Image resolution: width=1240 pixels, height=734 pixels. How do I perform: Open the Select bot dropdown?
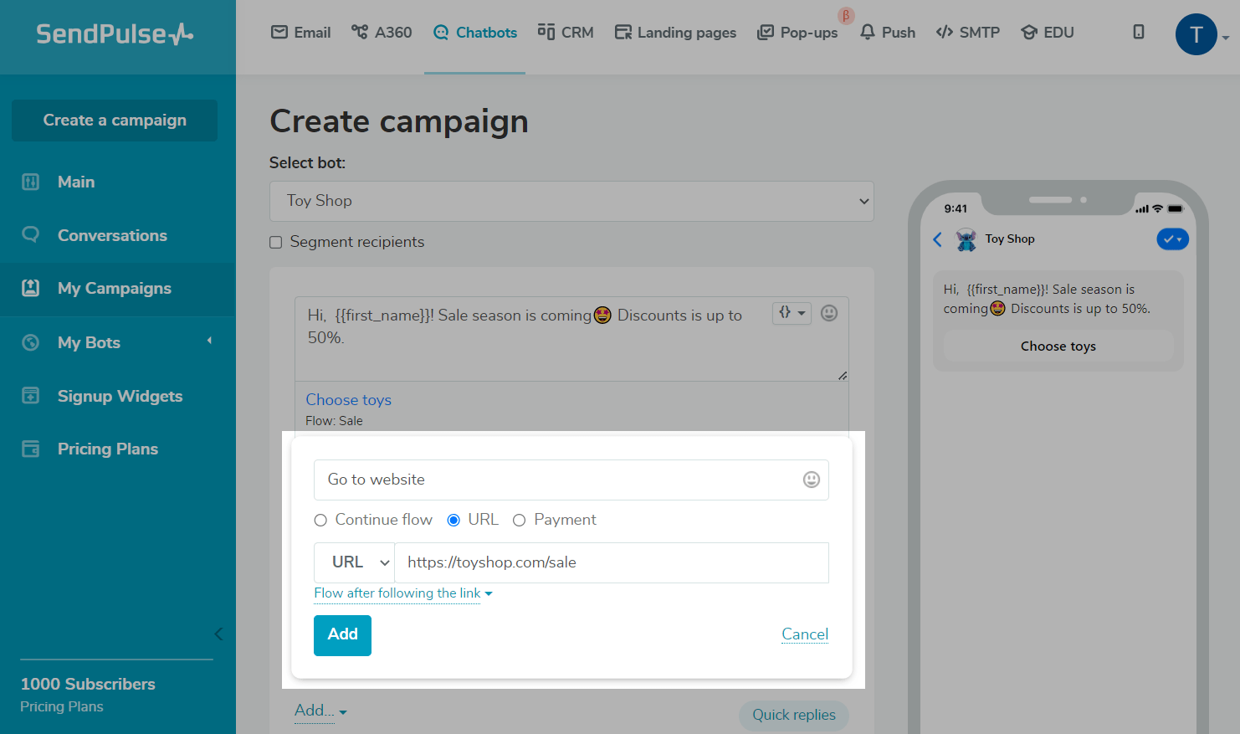(x=571, y=202)
